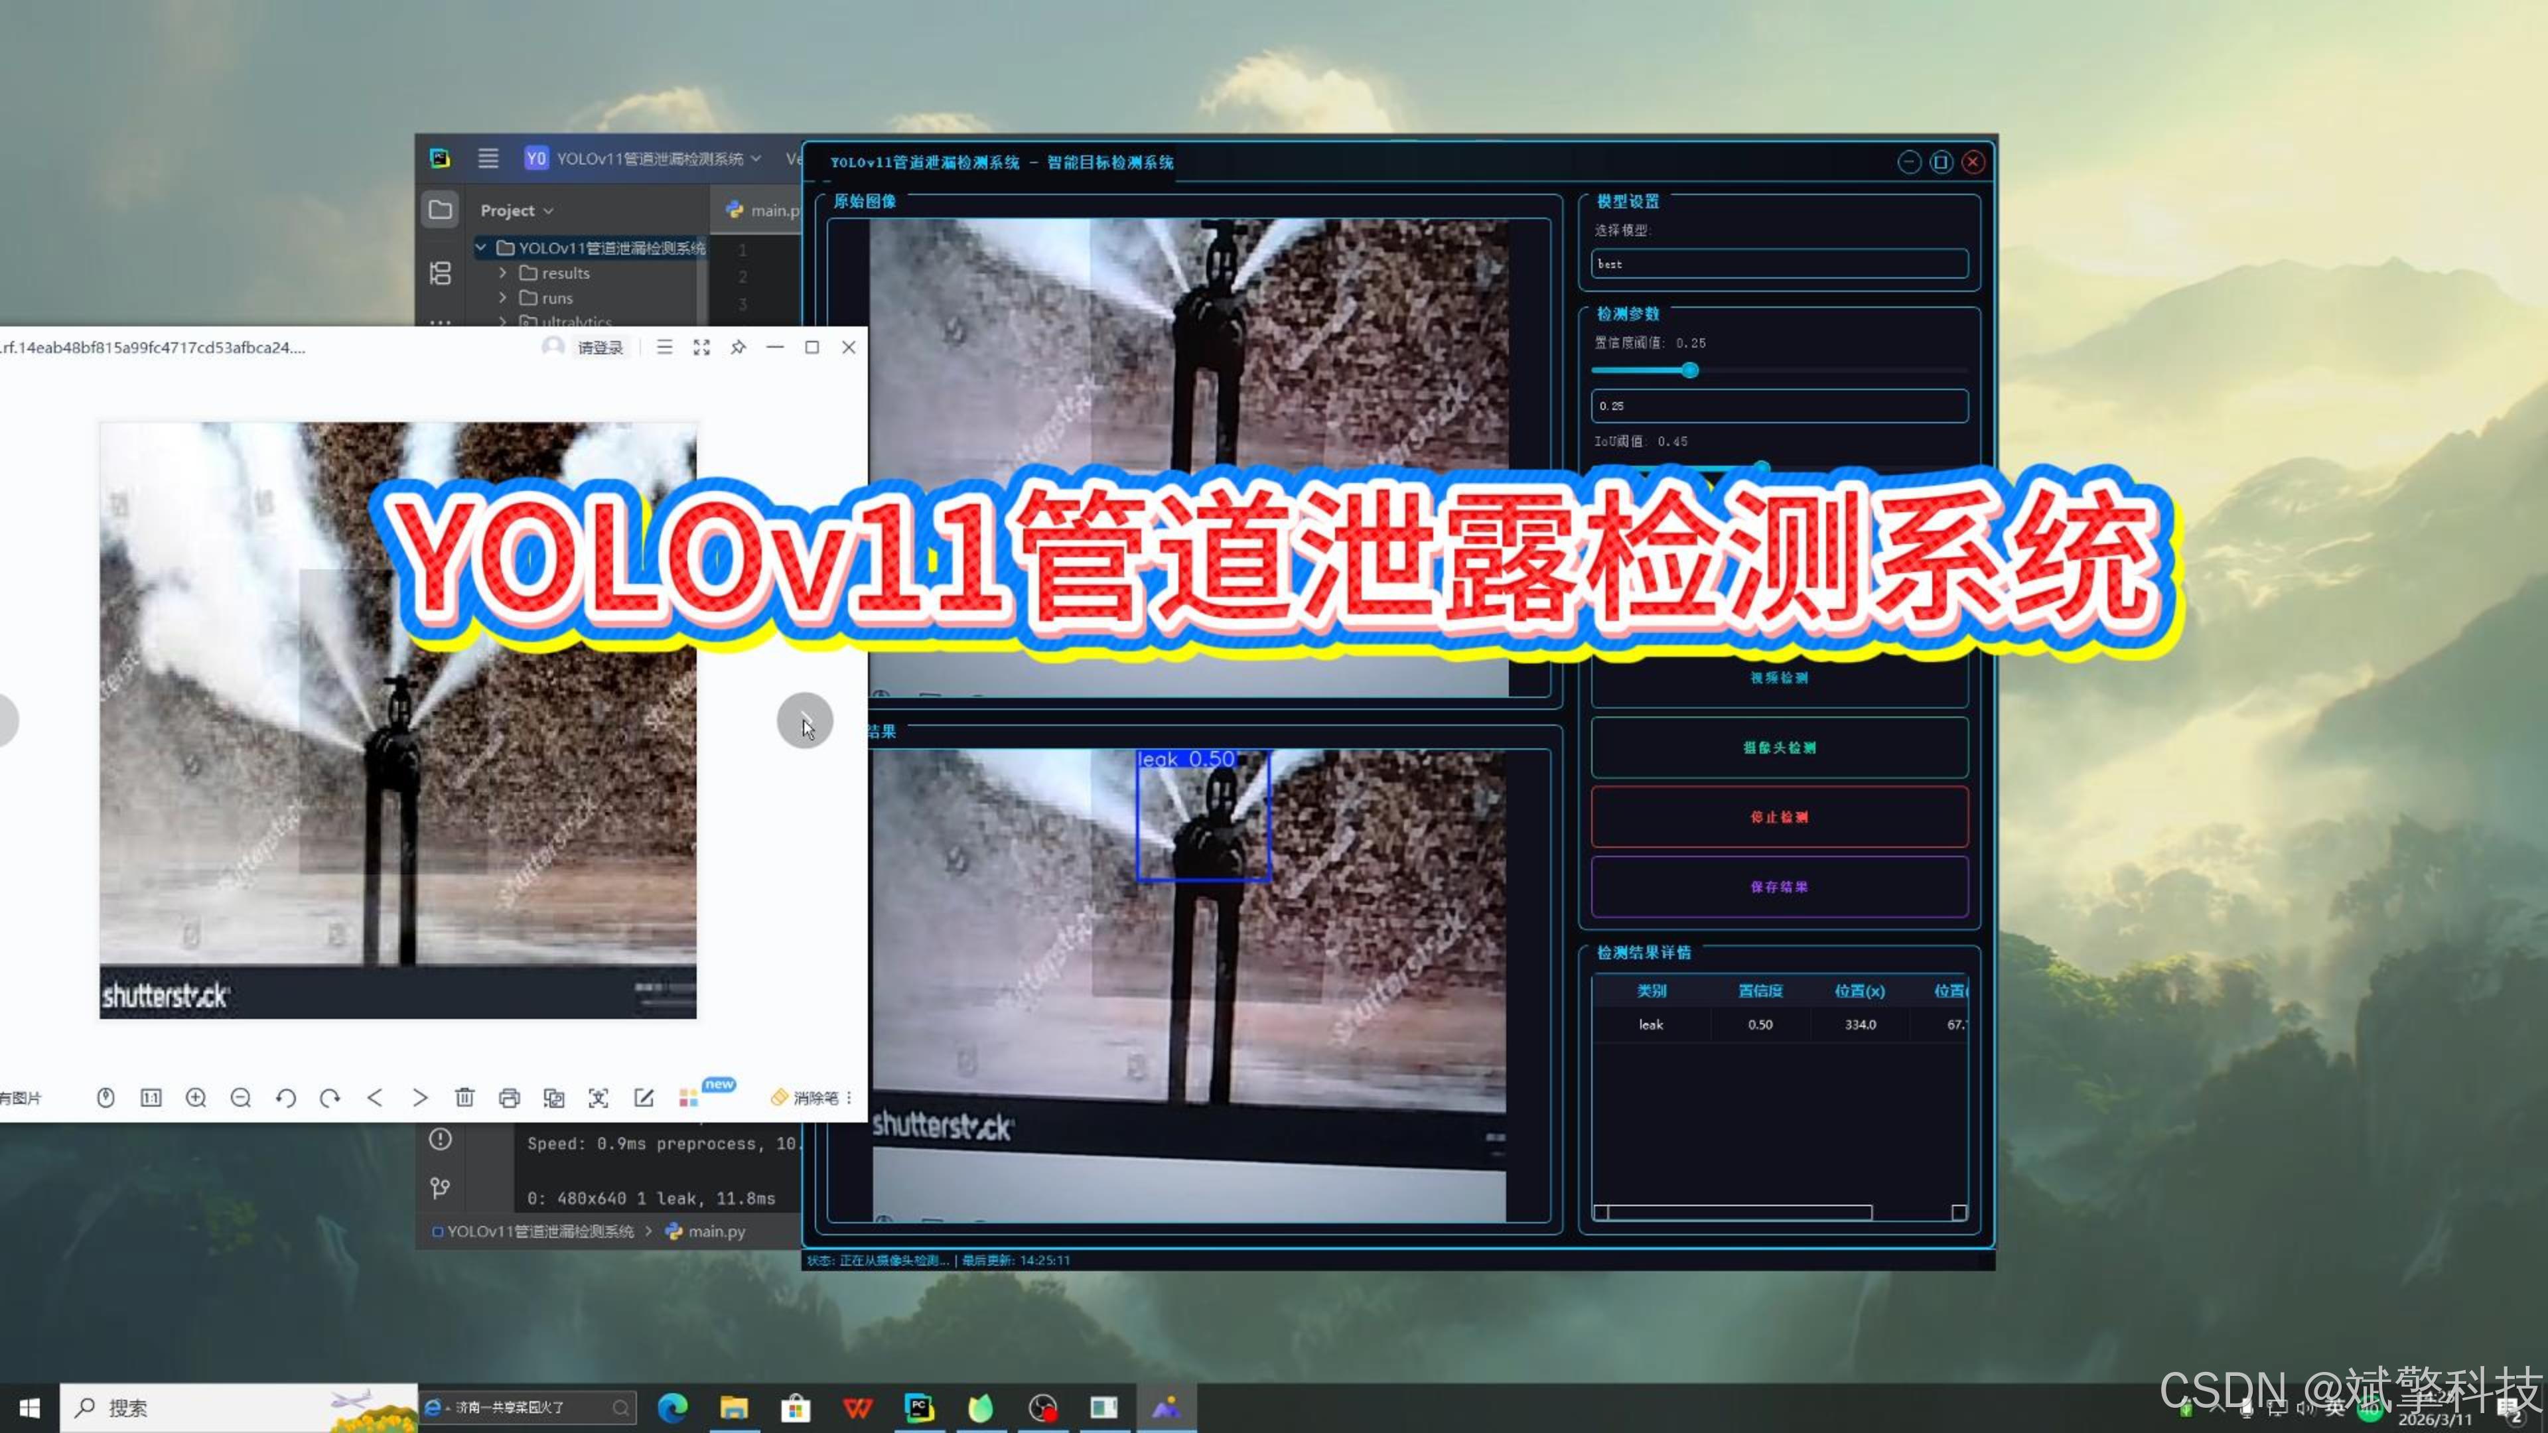Open the 选择模型 best model dropdown
Image resolution: width=2548 pixels, height=1433 pixels.
coord(1778,264)
